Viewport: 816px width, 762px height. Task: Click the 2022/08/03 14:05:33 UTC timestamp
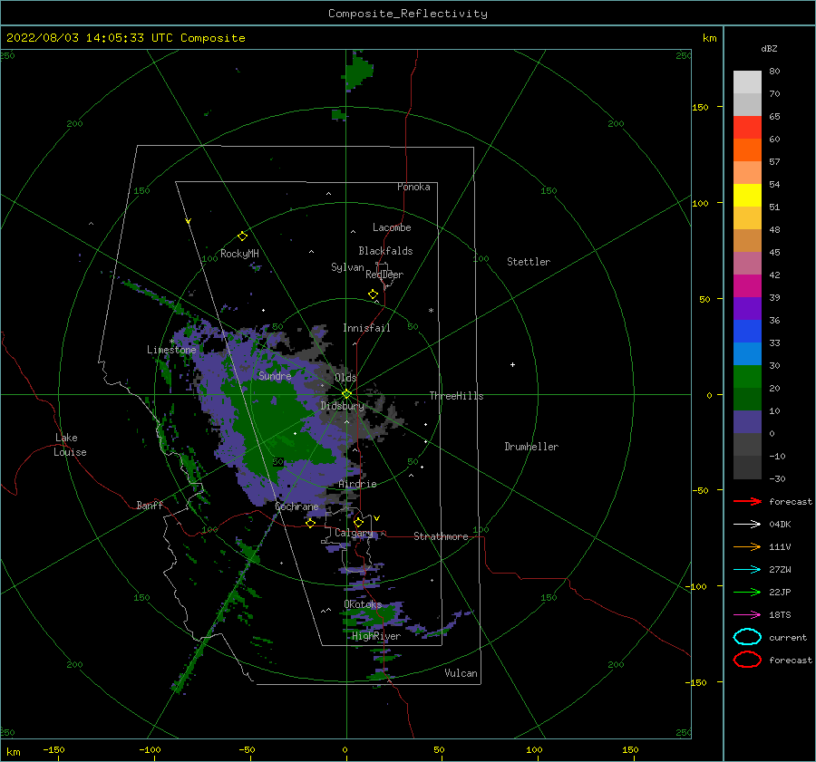pyautogui.click(x=89, y=38)
